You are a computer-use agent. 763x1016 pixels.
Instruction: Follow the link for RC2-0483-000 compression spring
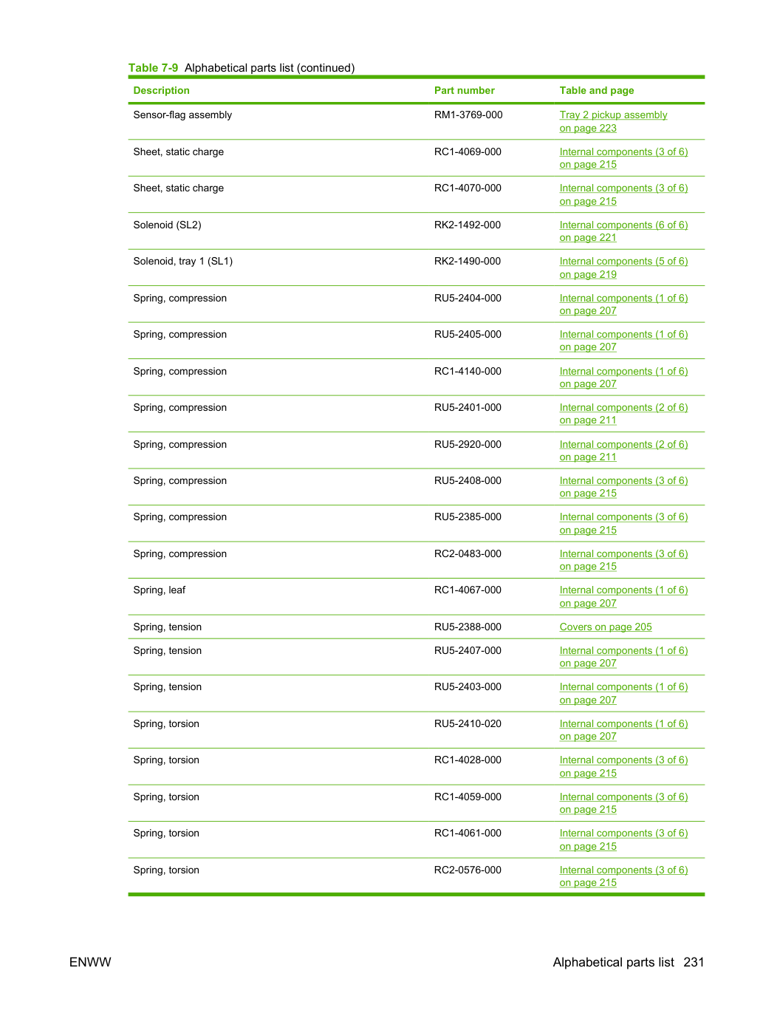pos(623,560)
